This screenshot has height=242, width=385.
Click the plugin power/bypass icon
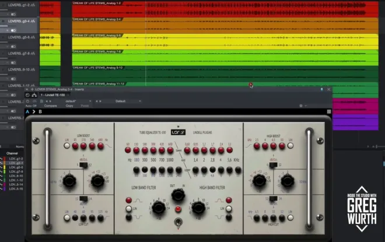coord(27,95)
